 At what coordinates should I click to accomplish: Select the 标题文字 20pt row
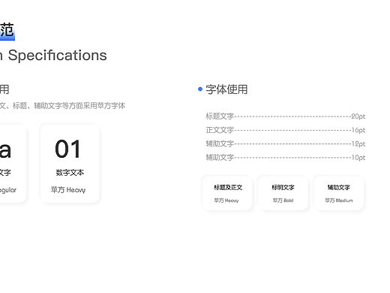click(285, 116)
